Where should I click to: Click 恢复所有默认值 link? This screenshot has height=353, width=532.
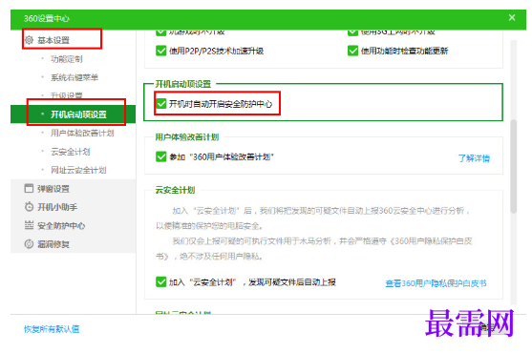[52, 328]
